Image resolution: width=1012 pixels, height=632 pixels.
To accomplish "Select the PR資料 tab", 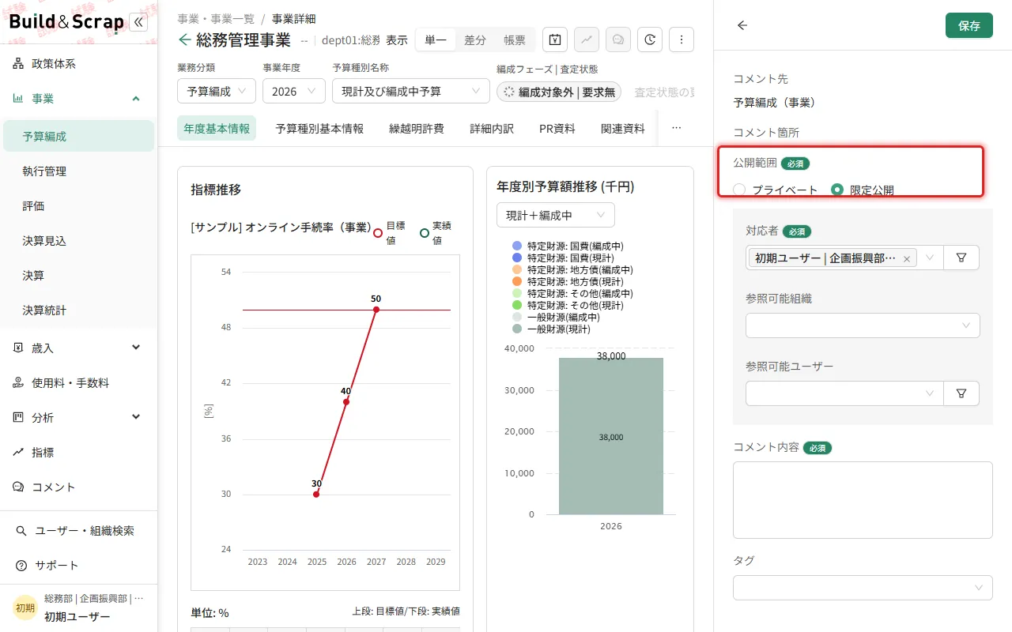I will 557,128.
